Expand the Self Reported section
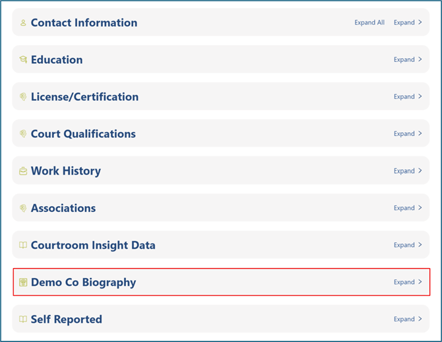This screenshot has width=442, height=342. pos(408,319)
